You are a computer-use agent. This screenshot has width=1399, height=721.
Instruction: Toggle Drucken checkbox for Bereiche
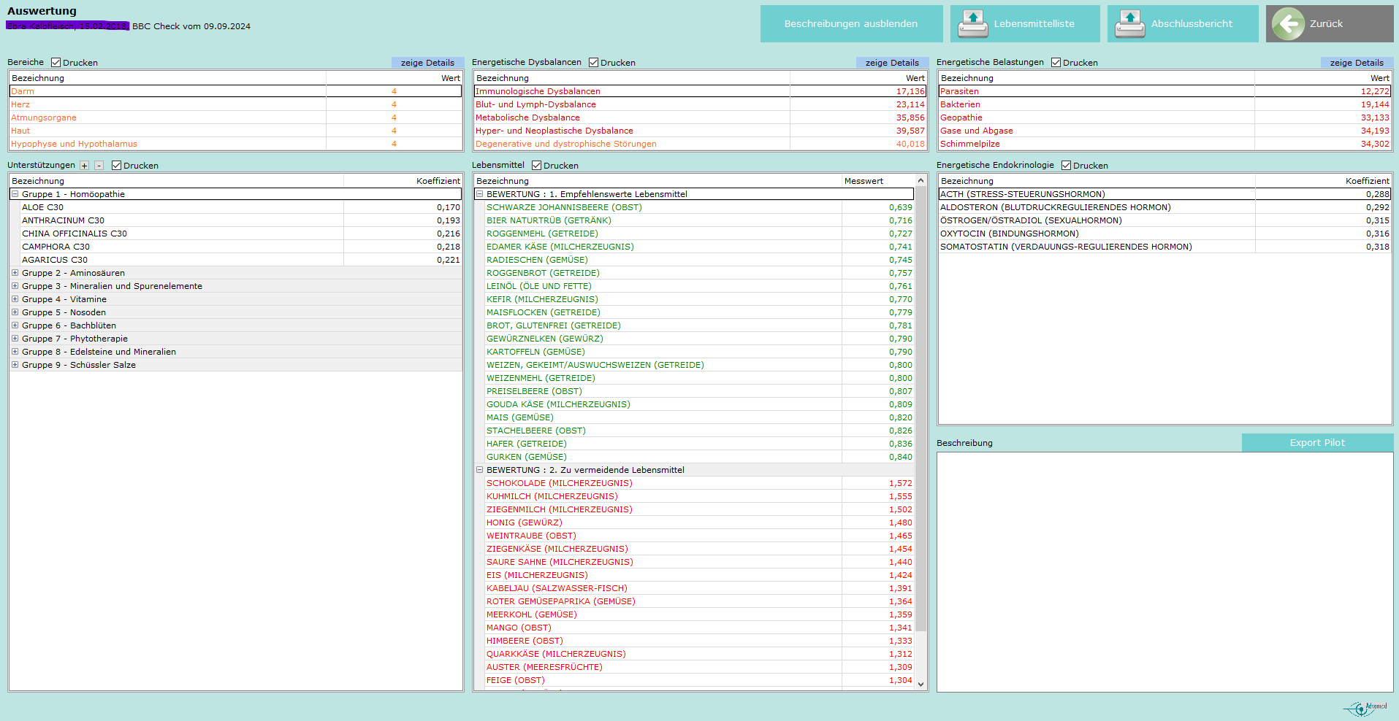click(x=56, y=63)
